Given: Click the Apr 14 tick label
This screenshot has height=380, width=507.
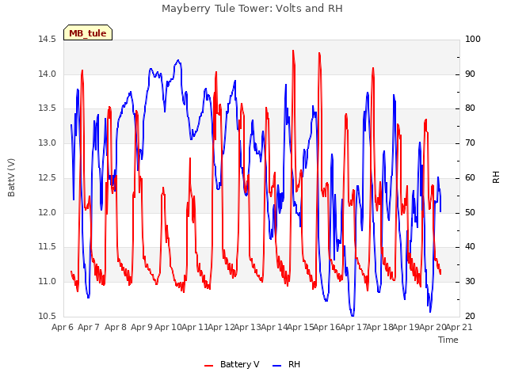Looking at the screenshot, I should tap(274, 327).
